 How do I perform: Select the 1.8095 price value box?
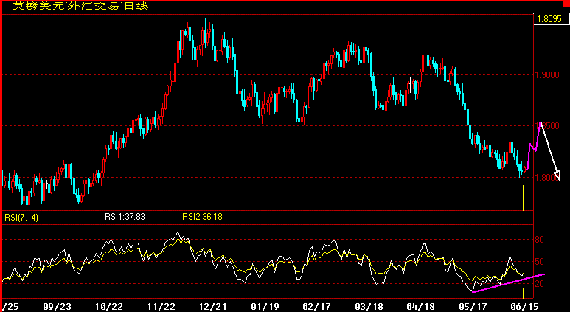[551, 19]
